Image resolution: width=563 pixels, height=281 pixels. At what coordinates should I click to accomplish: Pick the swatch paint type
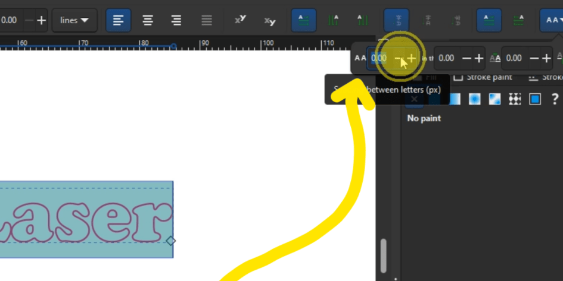tap(535, 99)
